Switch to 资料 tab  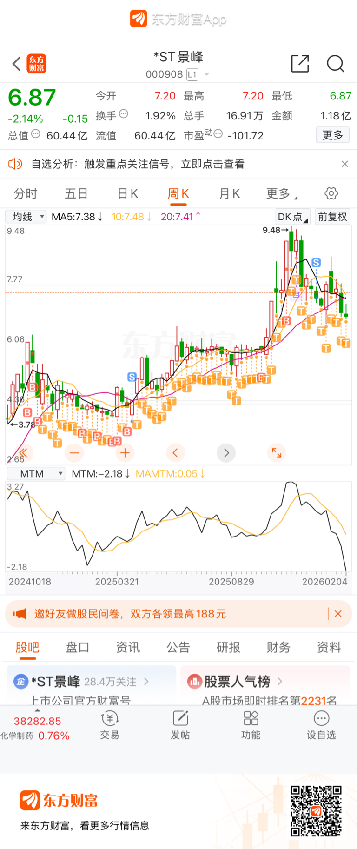pos(329,647)
